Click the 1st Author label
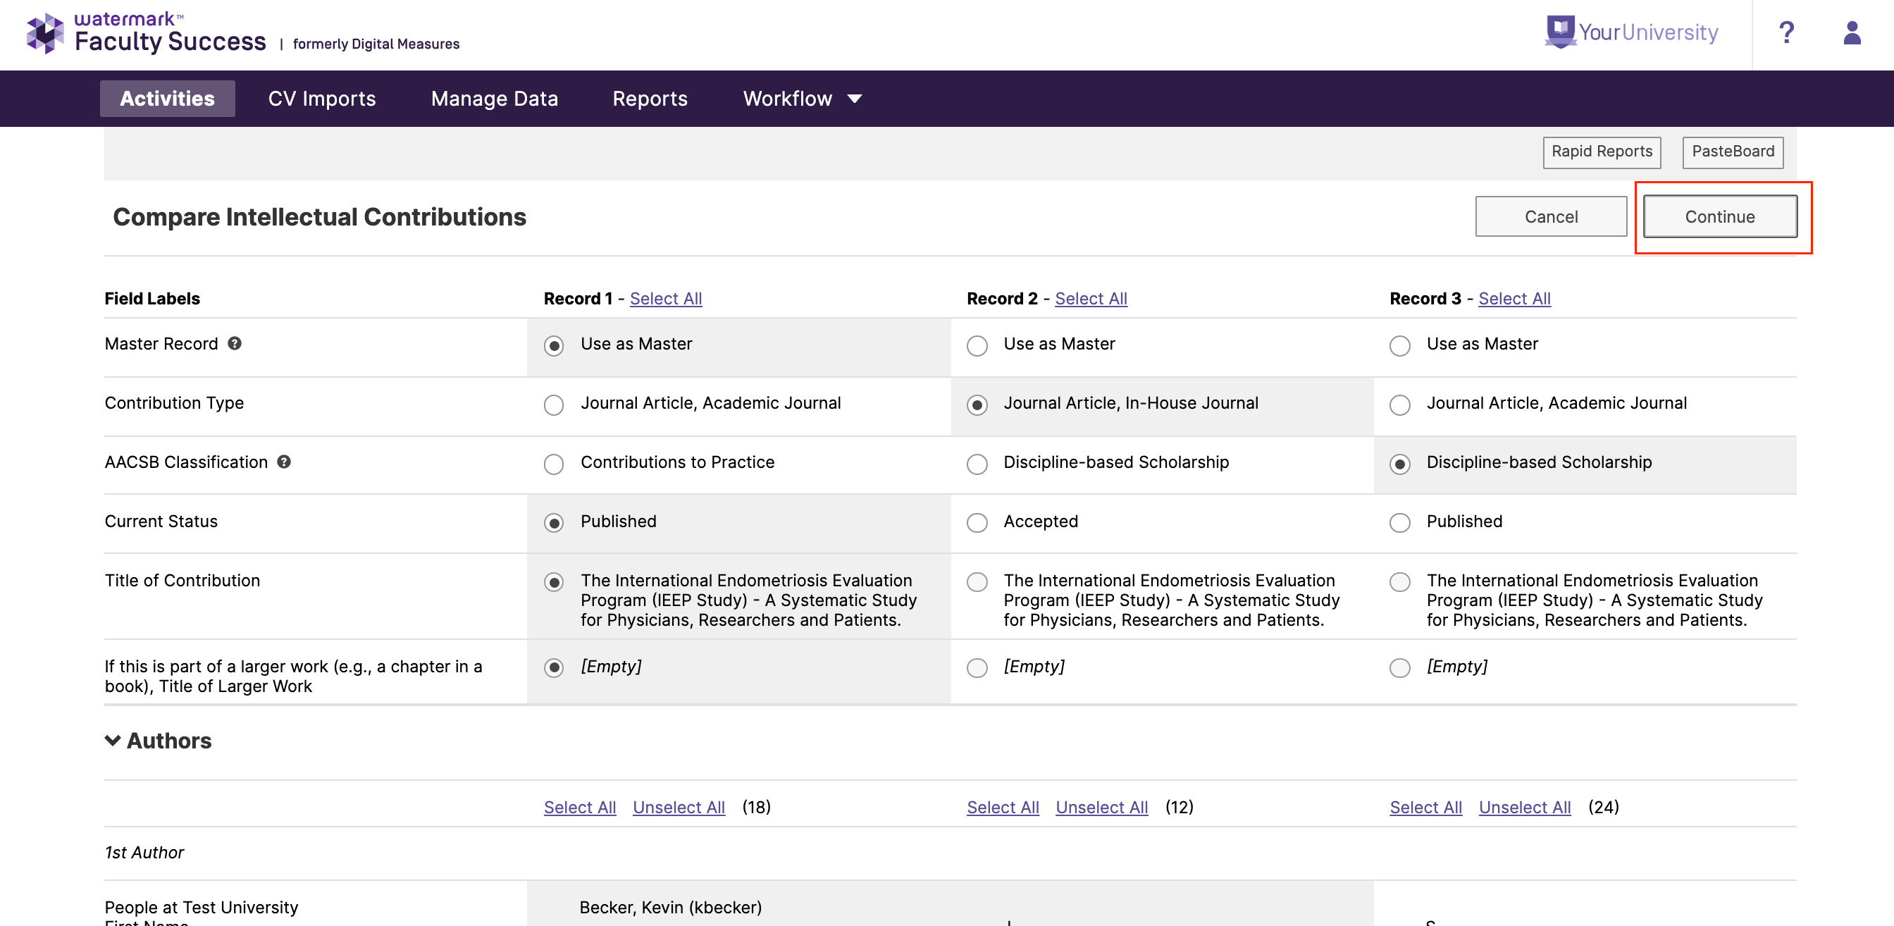The height and width of the screenshot is (926, 1894). tap(144, 853)
